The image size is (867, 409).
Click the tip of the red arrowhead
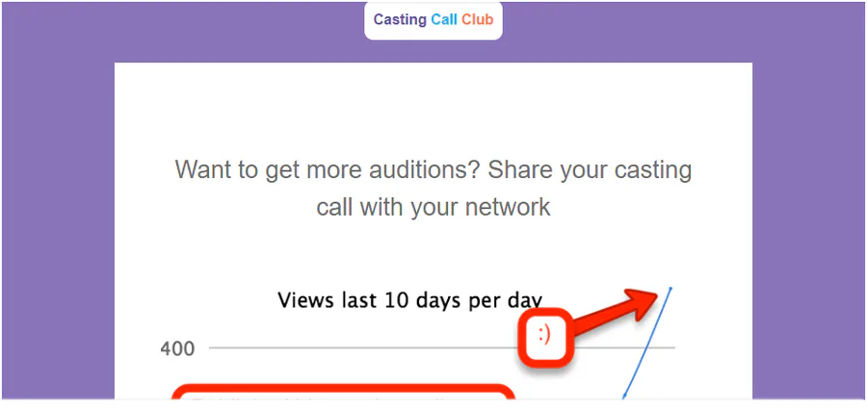tap(657, 293)
